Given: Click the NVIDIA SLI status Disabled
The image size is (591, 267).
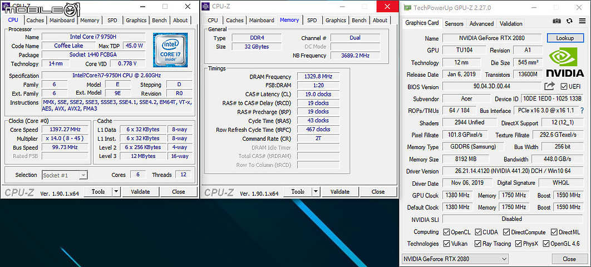Looking at the screenshot, I should [x=512, y=219].
